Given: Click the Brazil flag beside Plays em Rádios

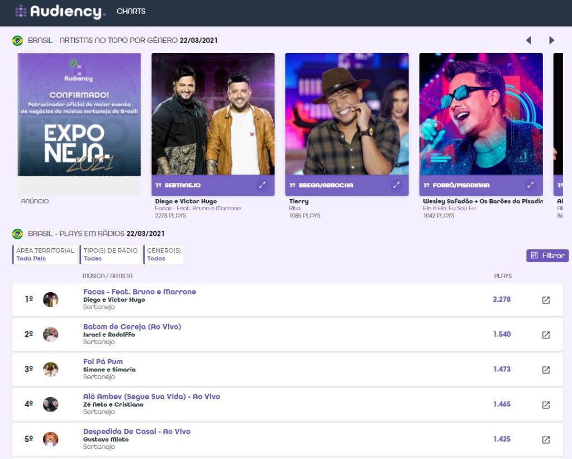Looking at the screenshot, I should 17,234.
